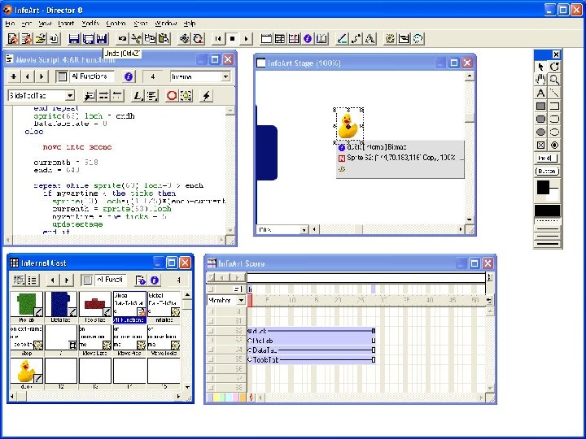This screenshot has height=439, width=586.
Task: Rewind the movie with the toolbar button
Action: (218, 38)
